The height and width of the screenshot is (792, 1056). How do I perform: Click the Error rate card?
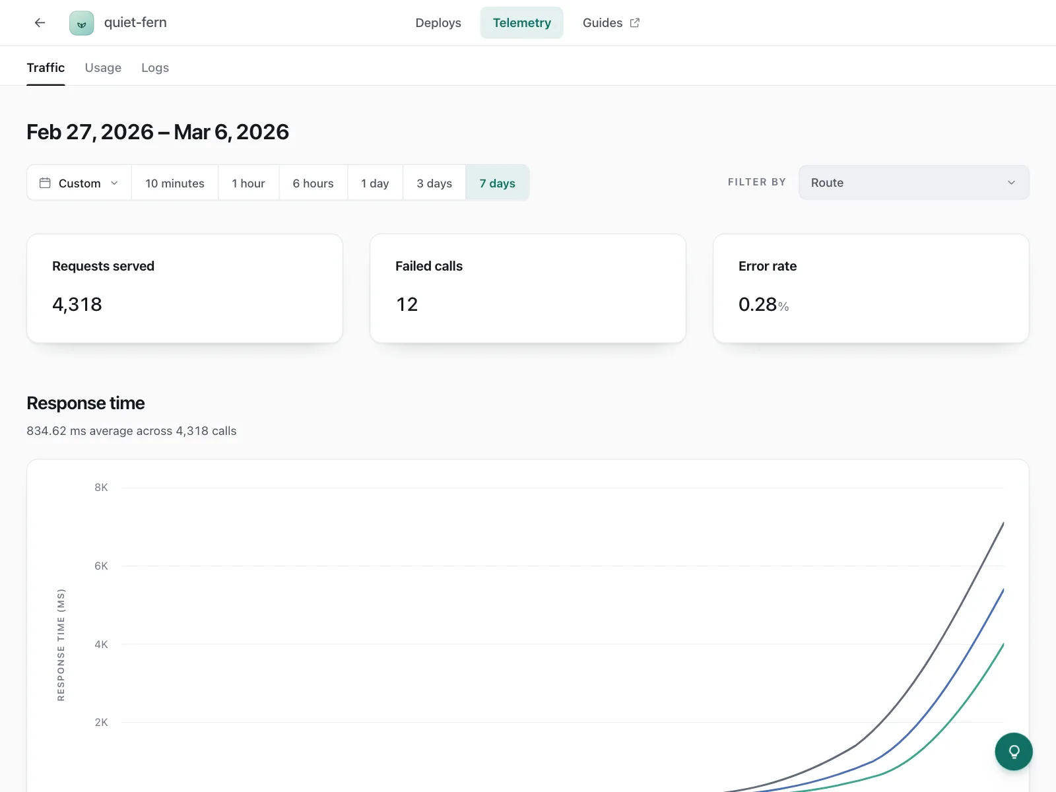pos(871,288)
